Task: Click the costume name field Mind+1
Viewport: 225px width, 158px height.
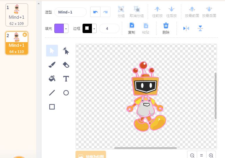Action: pyautogui.click(x=70, y=12)
